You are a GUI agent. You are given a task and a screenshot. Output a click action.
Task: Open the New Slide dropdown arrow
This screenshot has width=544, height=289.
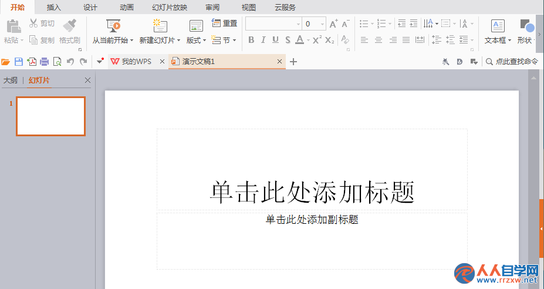coord(178,41)
